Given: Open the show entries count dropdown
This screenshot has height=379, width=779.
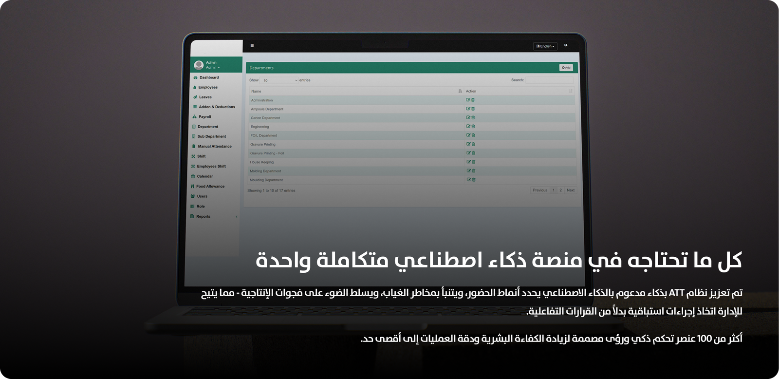Looking at the screenshot, I should click(x=279, y=80).
